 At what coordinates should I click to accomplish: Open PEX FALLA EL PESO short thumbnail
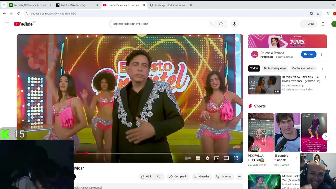(x=261, y=133)
